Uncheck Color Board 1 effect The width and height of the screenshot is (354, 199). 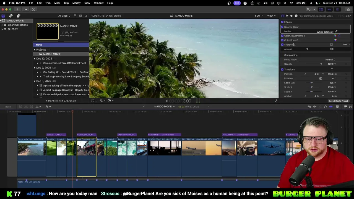[x=282, y=40]
